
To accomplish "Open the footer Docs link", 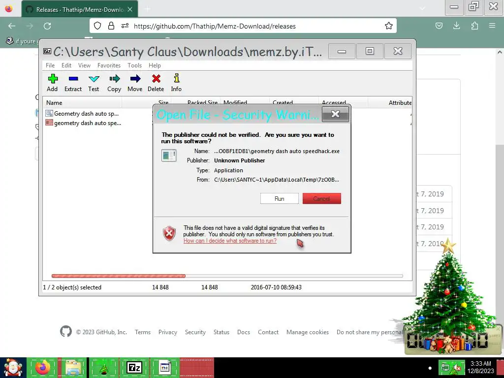I will pyautogui.click(x=244, y=332).
